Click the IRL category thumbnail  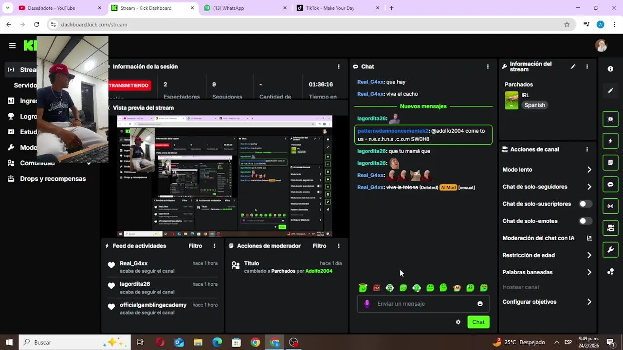[x=512, y=101]
